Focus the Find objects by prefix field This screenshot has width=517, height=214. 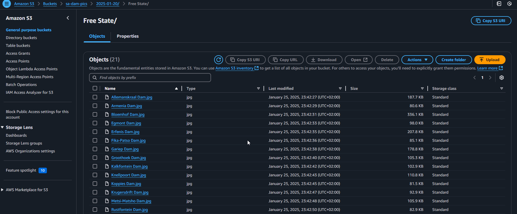[x=150, y=78]
